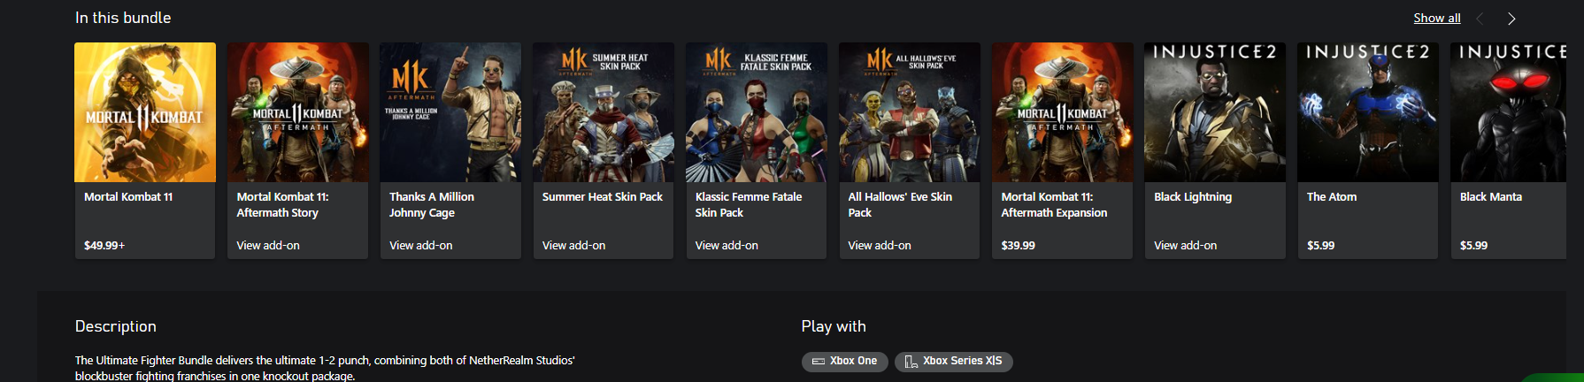This screenshot has height=382, width=1584.
Task: Open Mortal Kombat 11 game thumbnail
Action: (145, 112)
